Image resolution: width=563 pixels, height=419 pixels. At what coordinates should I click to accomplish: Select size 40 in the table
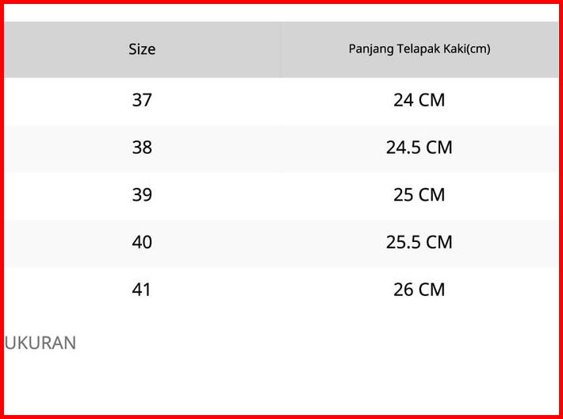click(142, 242)
